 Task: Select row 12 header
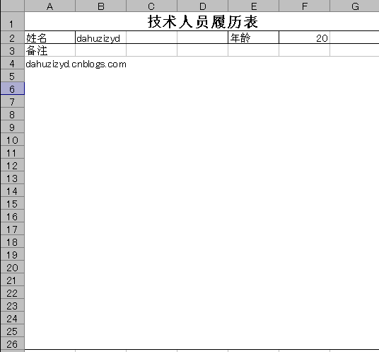click(x=12, y=165)
